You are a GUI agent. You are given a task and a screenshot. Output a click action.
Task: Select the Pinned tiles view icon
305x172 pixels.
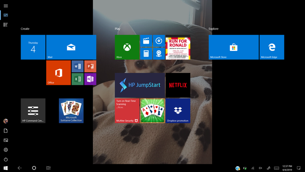tap(6, 15)
